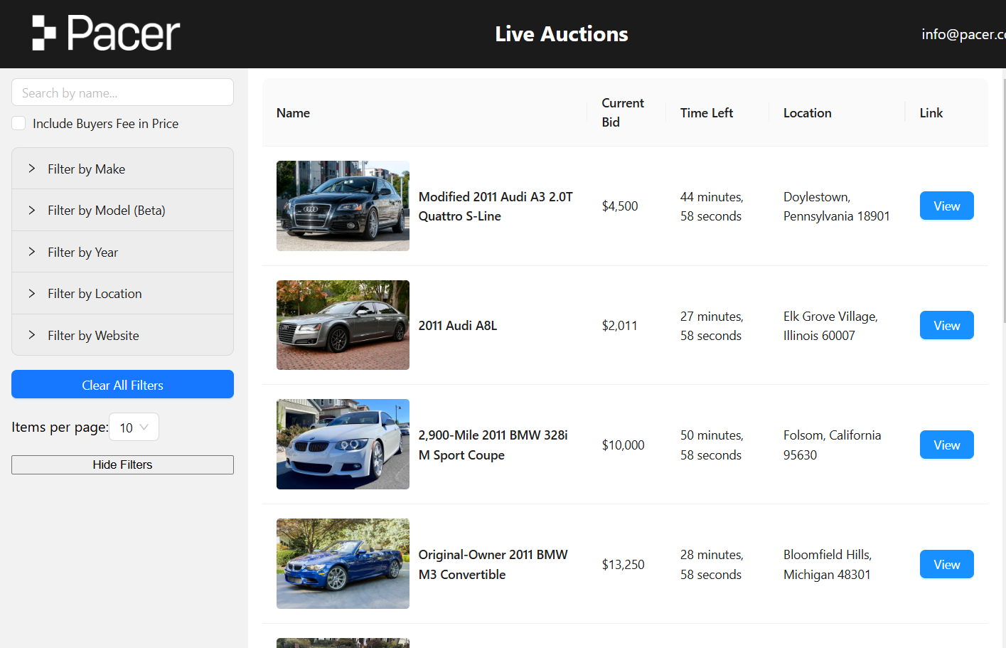The image size is (1006, 648).
Task: Click the Bloomfield Hills, Michigan location
Action: click(x=828, y=564)
